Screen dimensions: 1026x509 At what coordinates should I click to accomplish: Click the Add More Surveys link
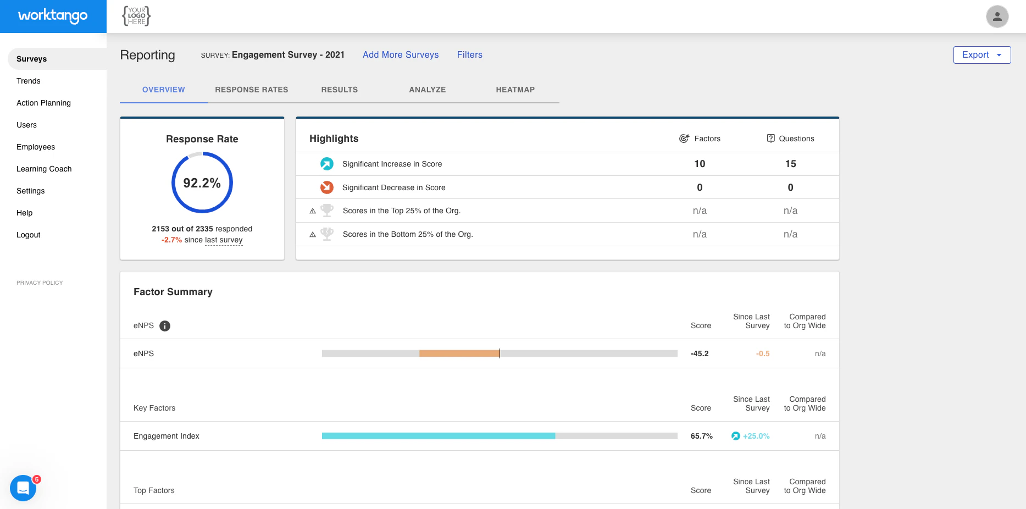pos(401,55)
